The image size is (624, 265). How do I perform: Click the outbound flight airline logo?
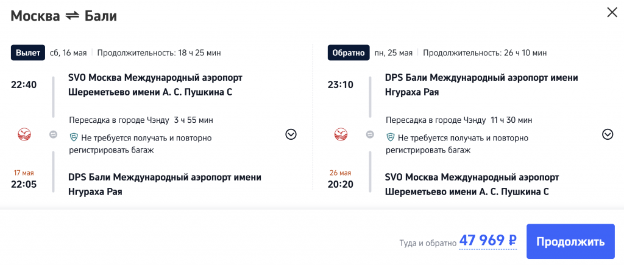(24, 135)
